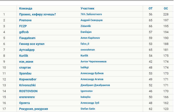Image resolution: width=175 pixels, height=112 pixels.
Task: Open Anton Kapitonov's profile link
Action: click(x=90, y=38)
